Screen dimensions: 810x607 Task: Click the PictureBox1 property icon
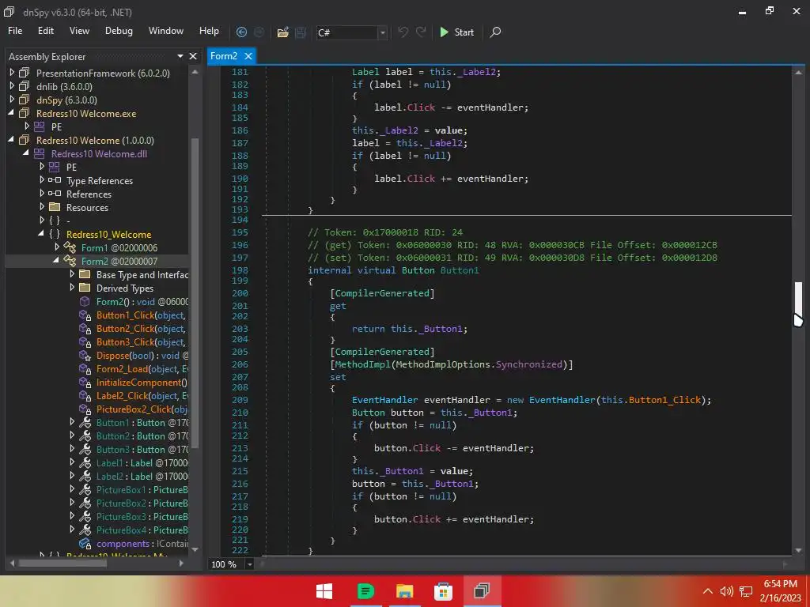[x=85, y=489]
